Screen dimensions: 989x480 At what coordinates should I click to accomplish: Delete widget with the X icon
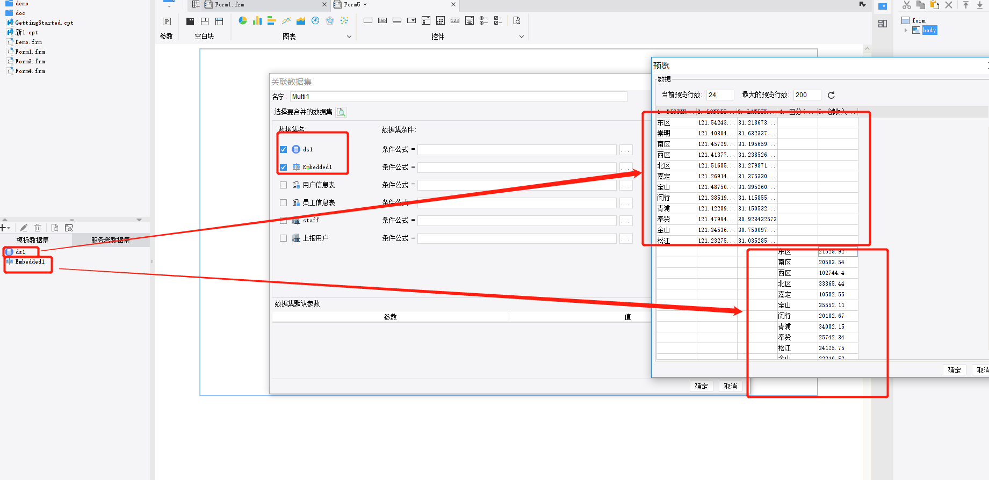pos(949,5)
